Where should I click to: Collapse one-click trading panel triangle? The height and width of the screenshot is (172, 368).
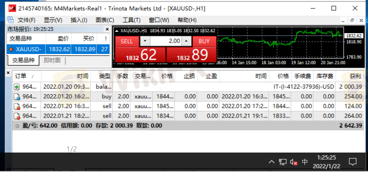[117, 30]
